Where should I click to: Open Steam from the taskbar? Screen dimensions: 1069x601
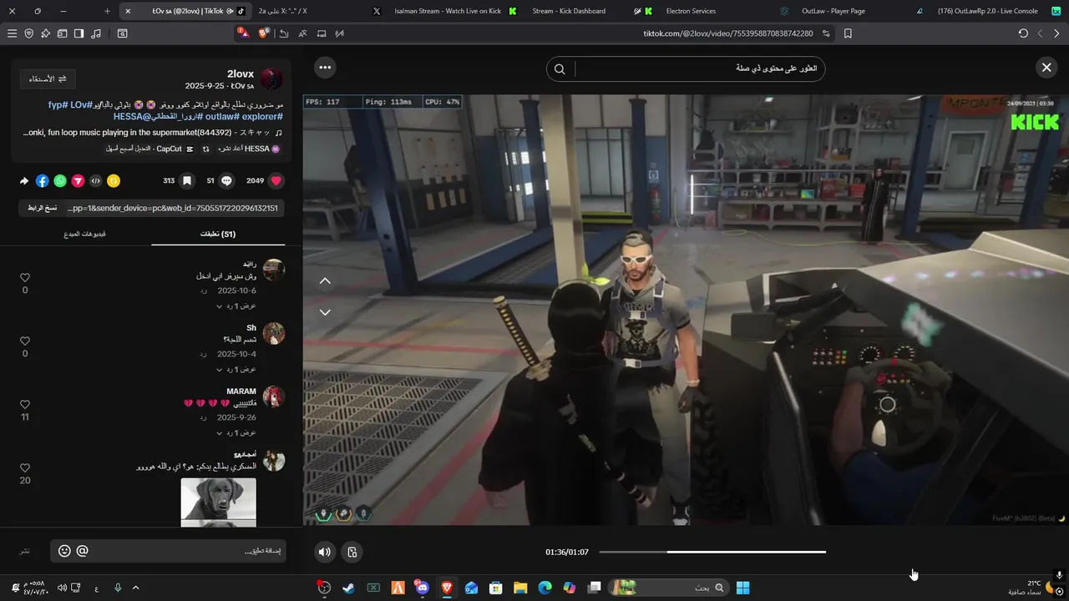point(348,588)
